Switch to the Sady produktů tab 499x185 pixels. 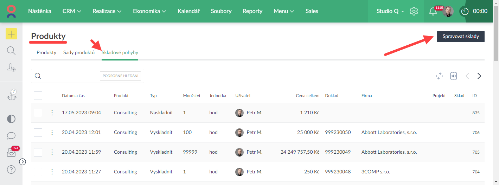point(79,53)
